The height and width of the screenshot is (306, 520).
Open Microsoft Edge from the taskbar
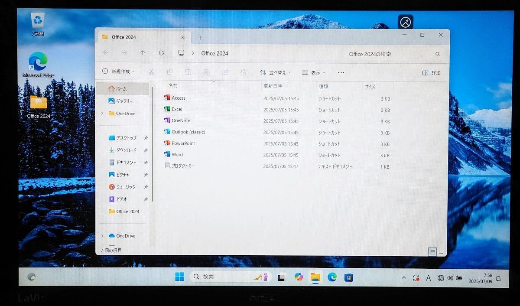tap(332, 277)
